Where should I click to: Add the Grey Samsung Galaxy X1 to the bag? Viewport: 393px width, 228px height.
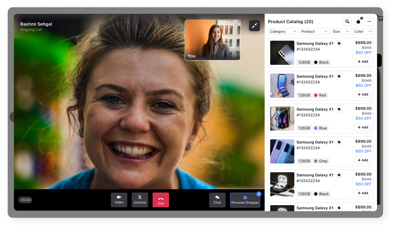pos(363,160)
